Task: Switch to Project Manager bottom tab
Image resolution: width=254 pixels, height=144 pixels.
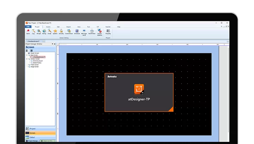Action: tap(32, 141)
